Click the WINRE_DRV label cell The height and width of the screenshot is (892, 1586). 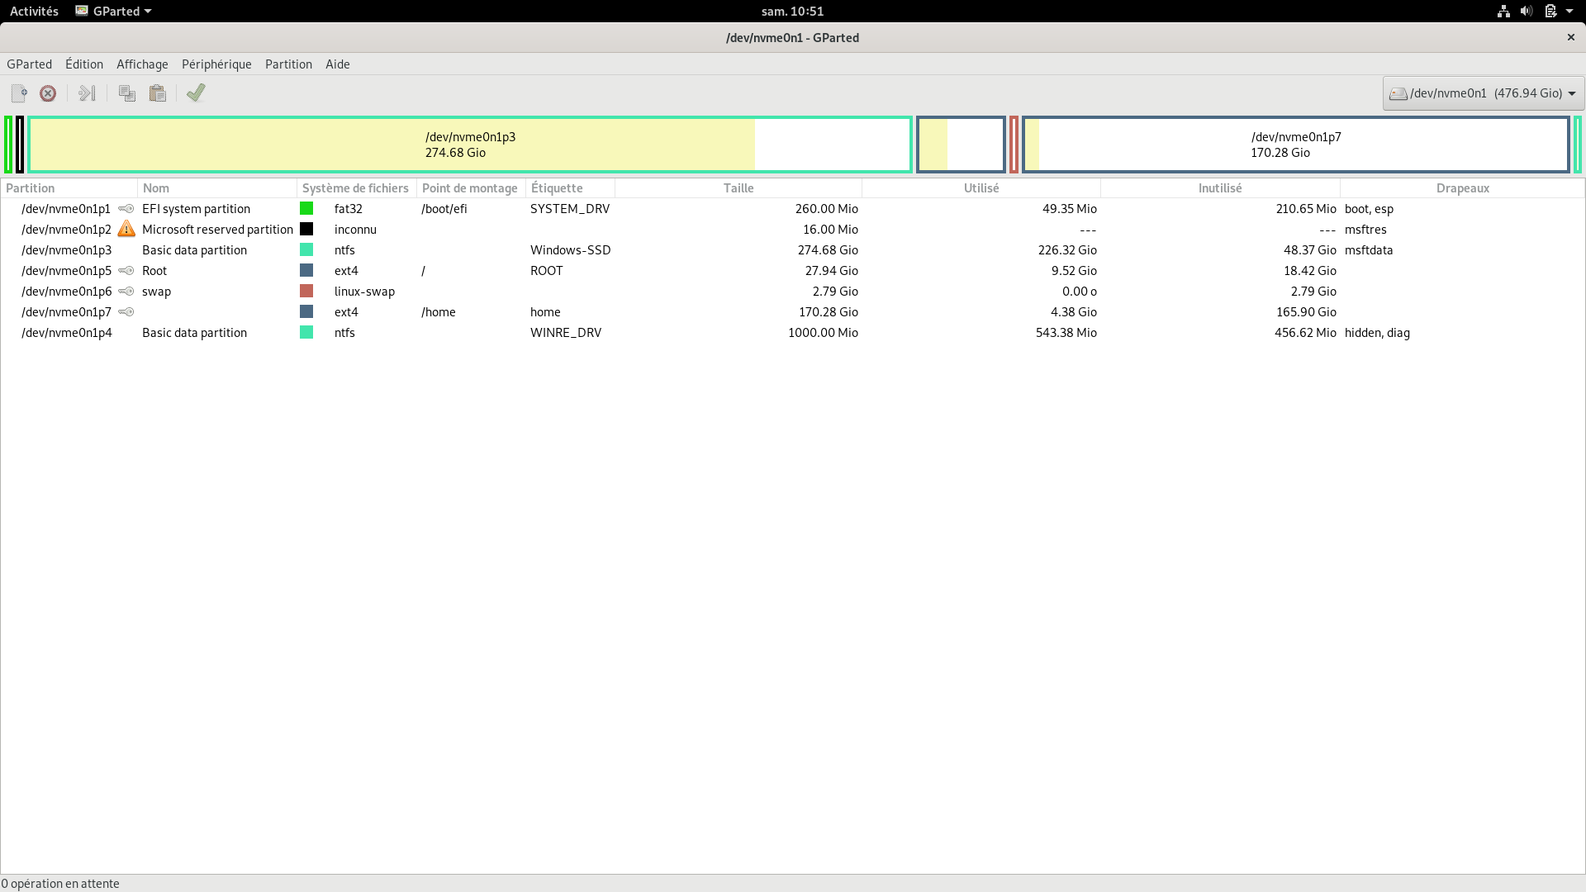(x=566, y=333)
